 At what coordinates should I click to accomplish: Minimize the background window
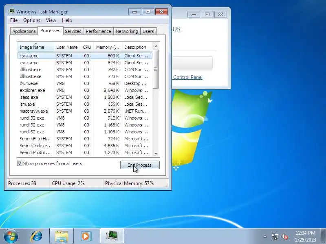[x=194, y=15]
